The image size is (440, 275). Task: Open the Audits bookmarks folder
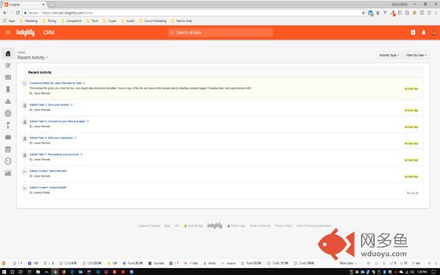coord(128,21)
